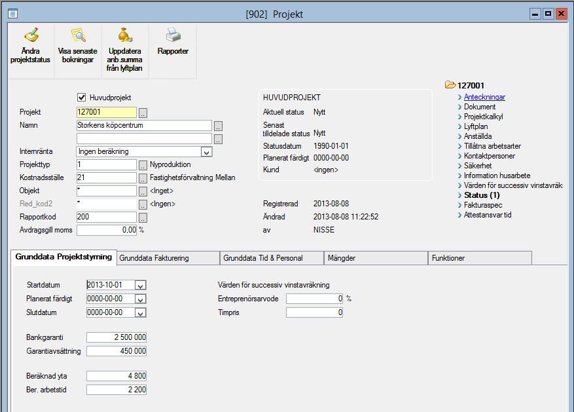Click the Kostnadsställe input field

coord(107,178)
